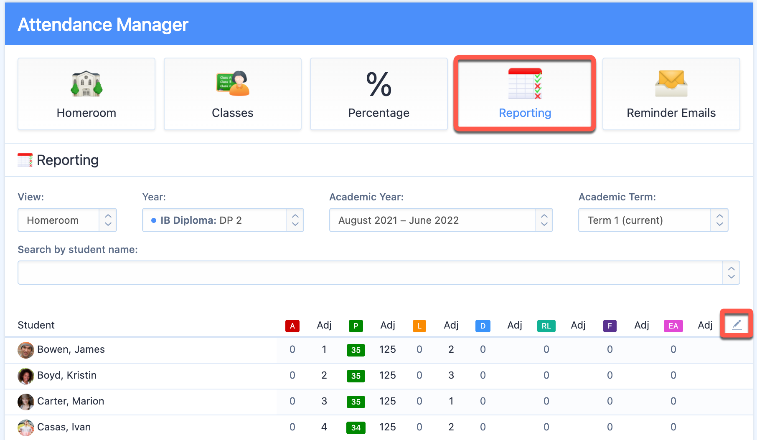Screen dimensions: 757x440
Task: Open Classes via the teacher icon
Action: [233, 83]
